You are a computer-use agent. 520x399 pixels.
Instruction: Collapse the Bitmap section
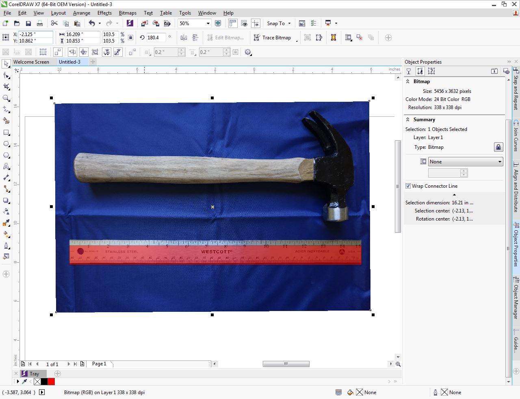(x=408, y=82)
